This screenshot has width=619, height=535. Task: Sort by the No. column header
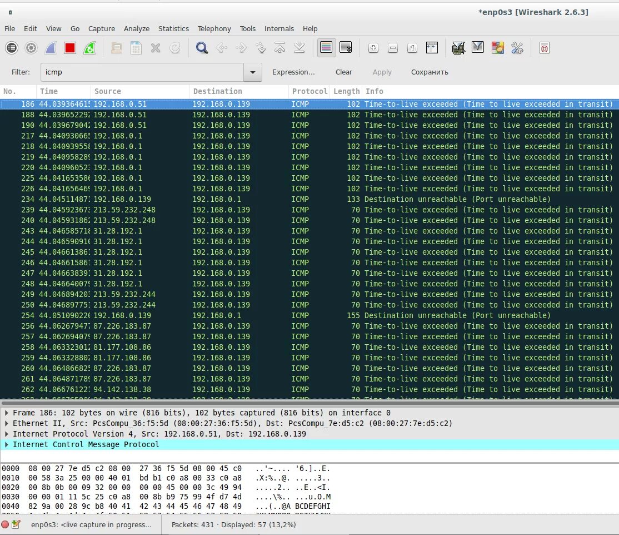click(18, 91)
